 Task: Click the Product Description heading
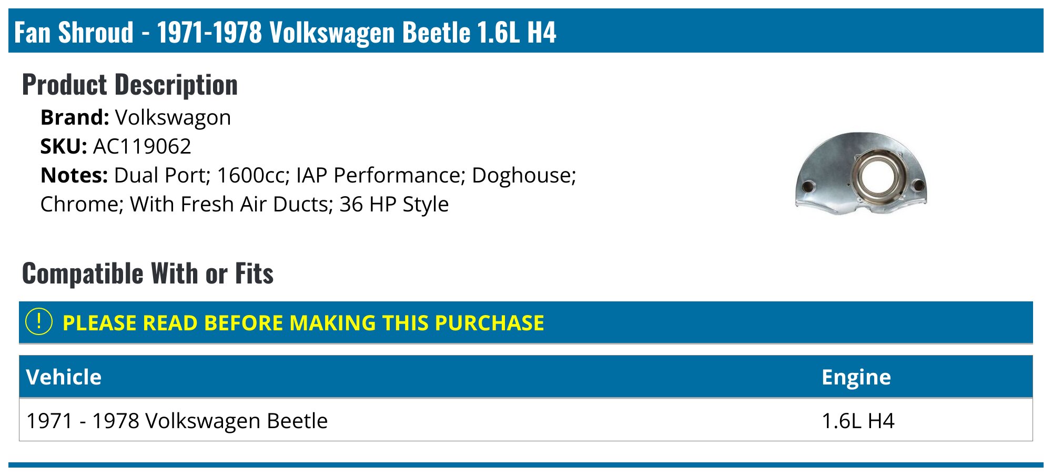click(130, 85)
